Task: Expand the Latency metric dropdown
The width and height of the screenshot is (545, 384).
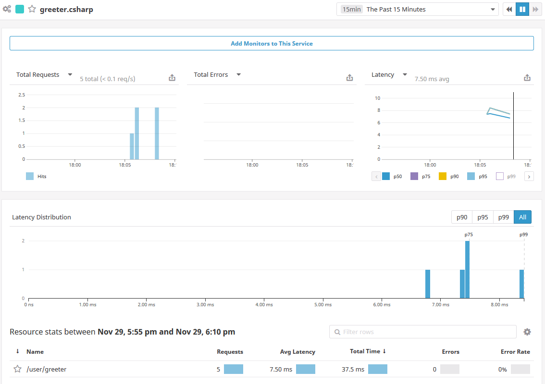Action: (405, 75)
